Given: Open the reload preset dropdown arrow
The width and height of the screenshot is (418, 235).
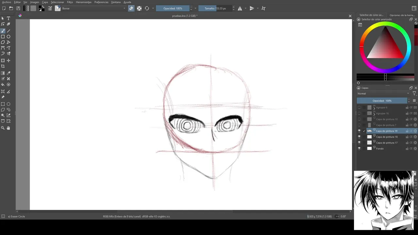Looking at the screenshot, I should pos(153,8).
